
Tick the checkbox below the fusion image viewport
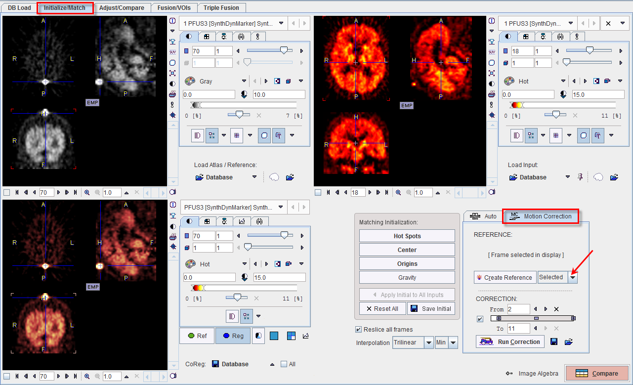6,376
